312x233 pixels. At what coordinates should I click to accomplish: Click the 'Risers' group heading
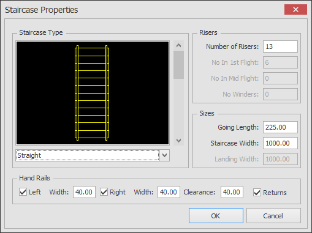208,32
